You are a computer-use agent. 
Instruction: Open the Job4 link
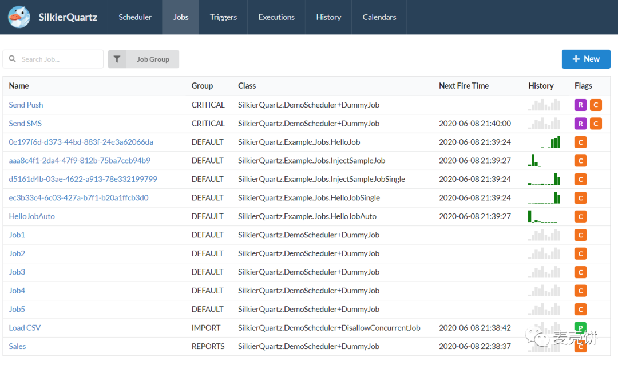(17, 291)
